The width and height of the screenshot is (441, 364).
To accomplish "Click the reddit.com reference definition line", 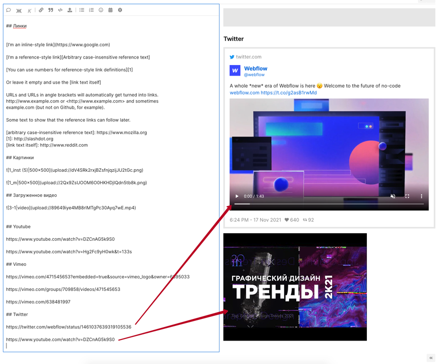I will pos(47,145).
